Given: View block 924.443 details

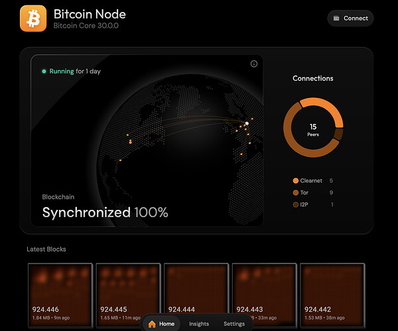Looking at the screenshot, I should coord(264,291).
